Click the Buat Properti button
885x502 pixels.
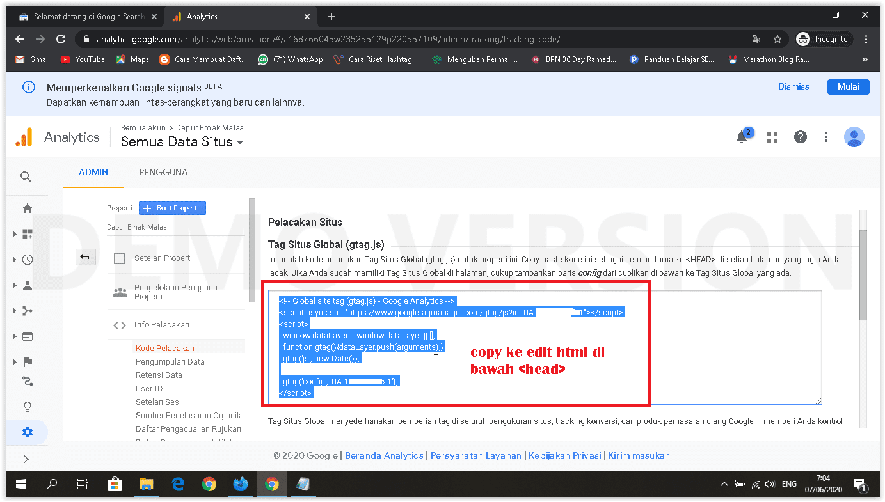(172, 208)
